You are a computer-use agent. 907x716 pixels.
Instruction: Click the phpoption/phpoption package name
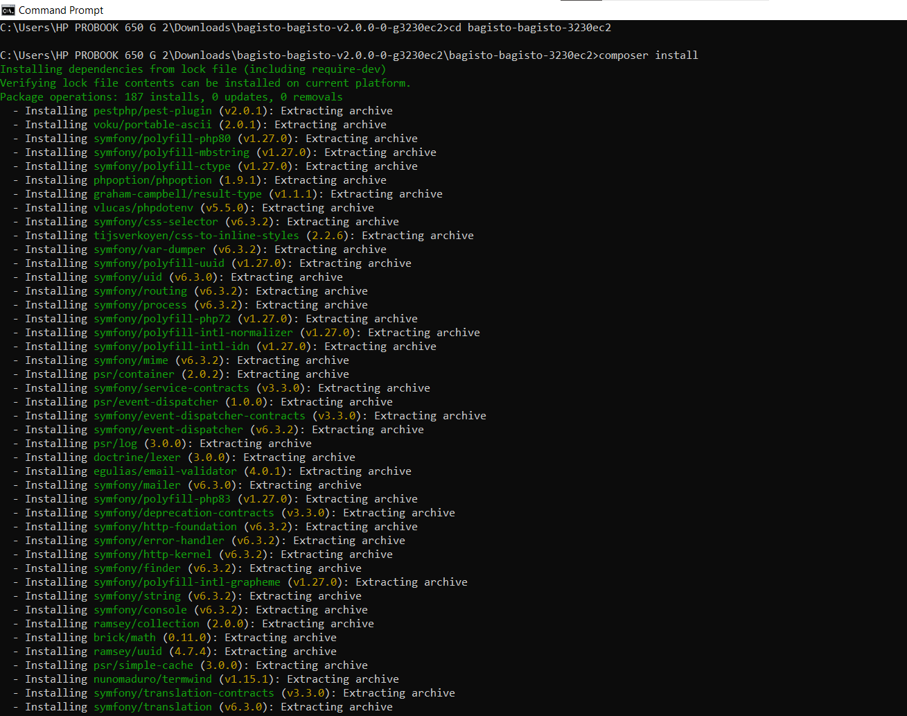point(152,180)
